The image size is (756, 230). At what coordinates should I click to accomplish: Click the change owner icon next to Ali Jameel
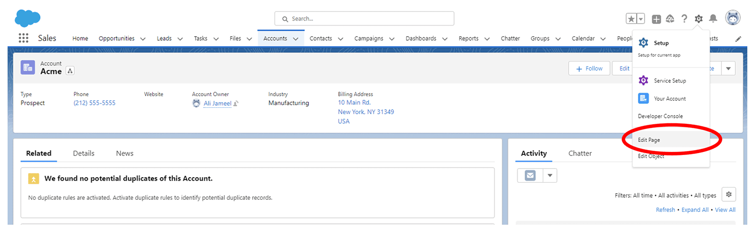pos(236,104)
